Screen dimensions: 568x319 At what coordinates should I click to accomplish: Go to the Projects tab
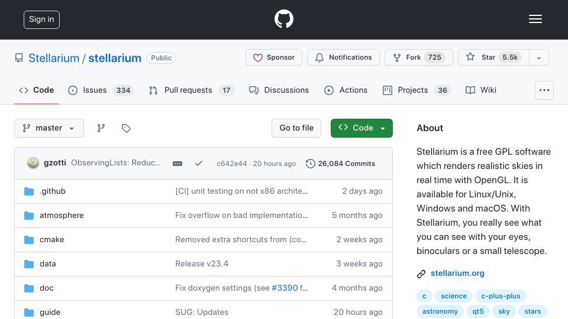417,90
